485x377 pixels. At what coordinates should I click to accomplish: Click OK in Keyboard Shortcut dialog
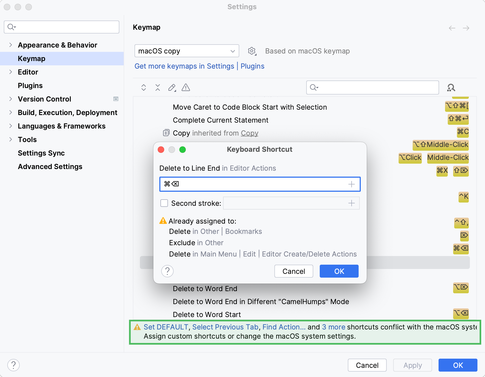point(339,271)
